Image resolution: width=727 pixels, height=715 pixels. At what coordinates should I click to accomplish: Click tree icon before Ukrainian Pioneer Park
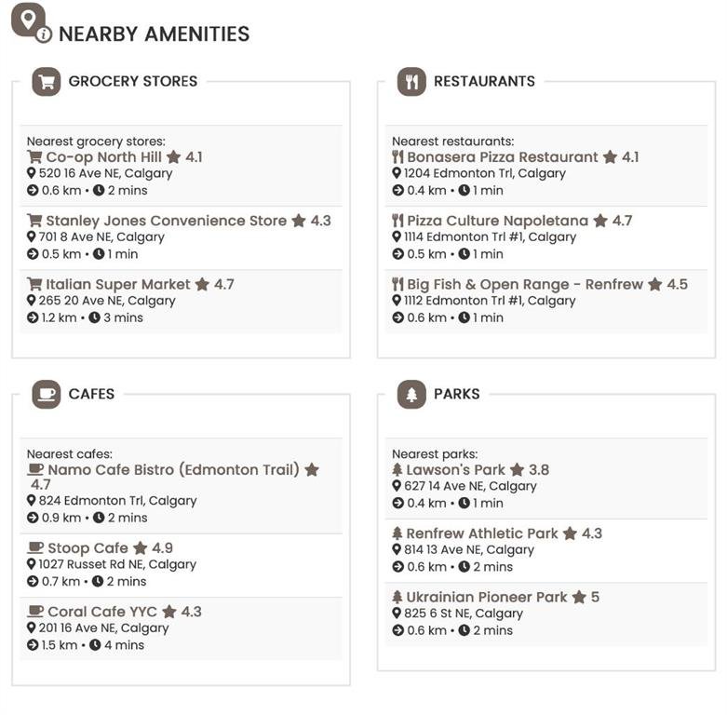click(x=397, y=597)
